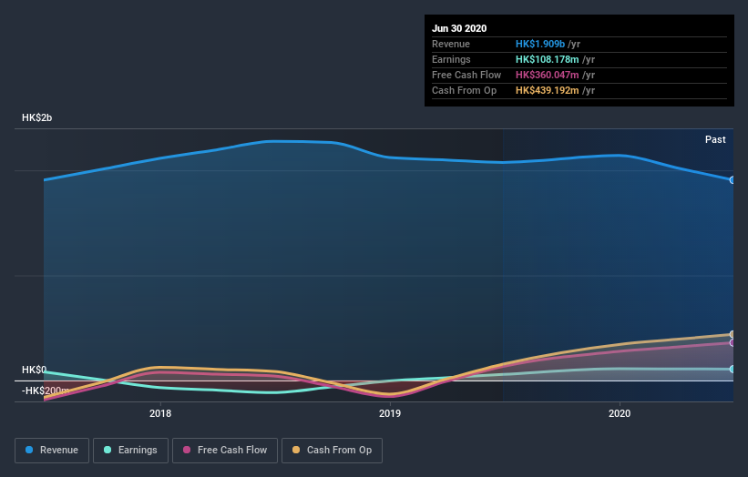Click the Past label in chart
The height and width of the screenshot is (477, 748).
pos(715,139)
